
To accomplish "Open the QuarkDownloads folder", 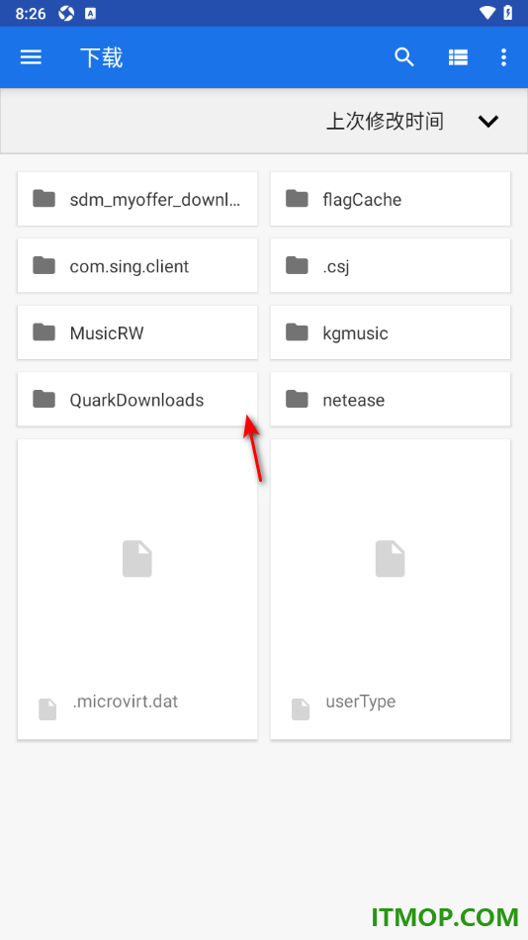I will click(x=137, y=400).
